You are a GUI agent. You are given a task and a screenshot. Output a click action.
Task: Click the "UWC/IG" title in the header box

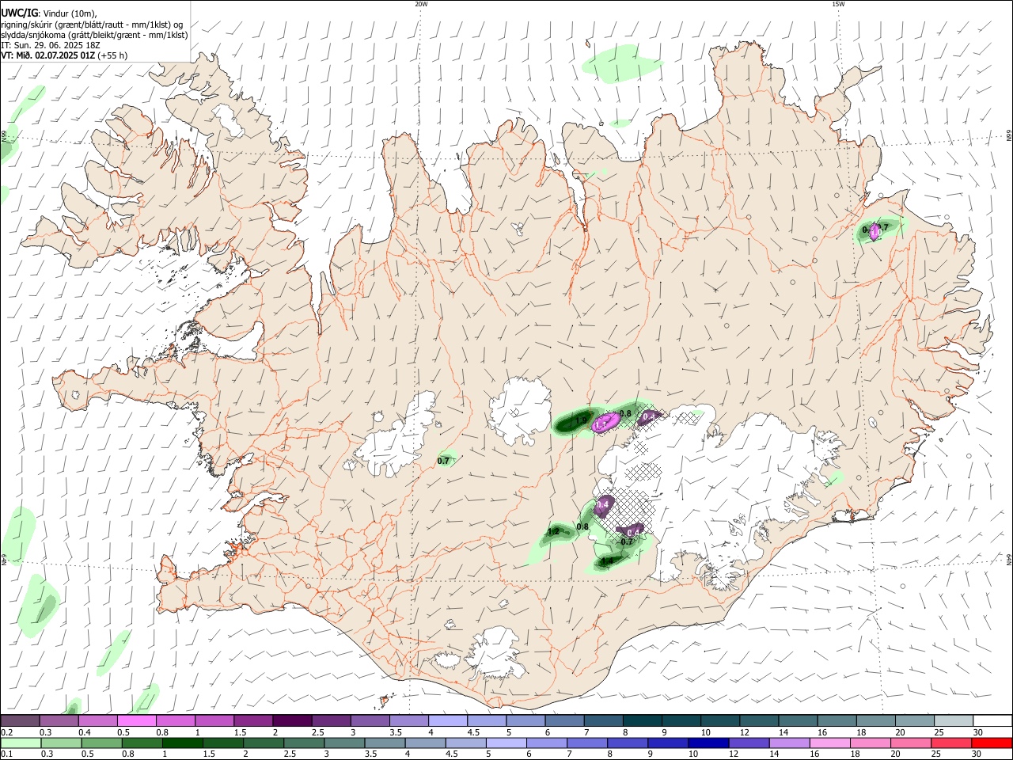pos(19,13)
